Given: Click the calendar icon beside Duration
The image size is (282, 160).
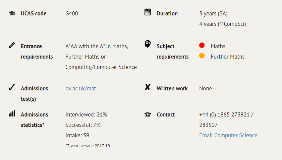Looking at the screenshot, I should tap(148, 12).
